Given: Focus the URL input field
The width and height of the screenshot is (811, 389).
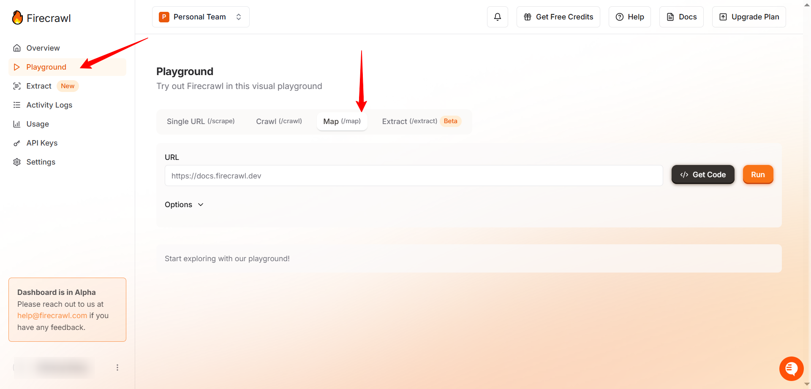Looking at the screenshot, I should point(414,176).
